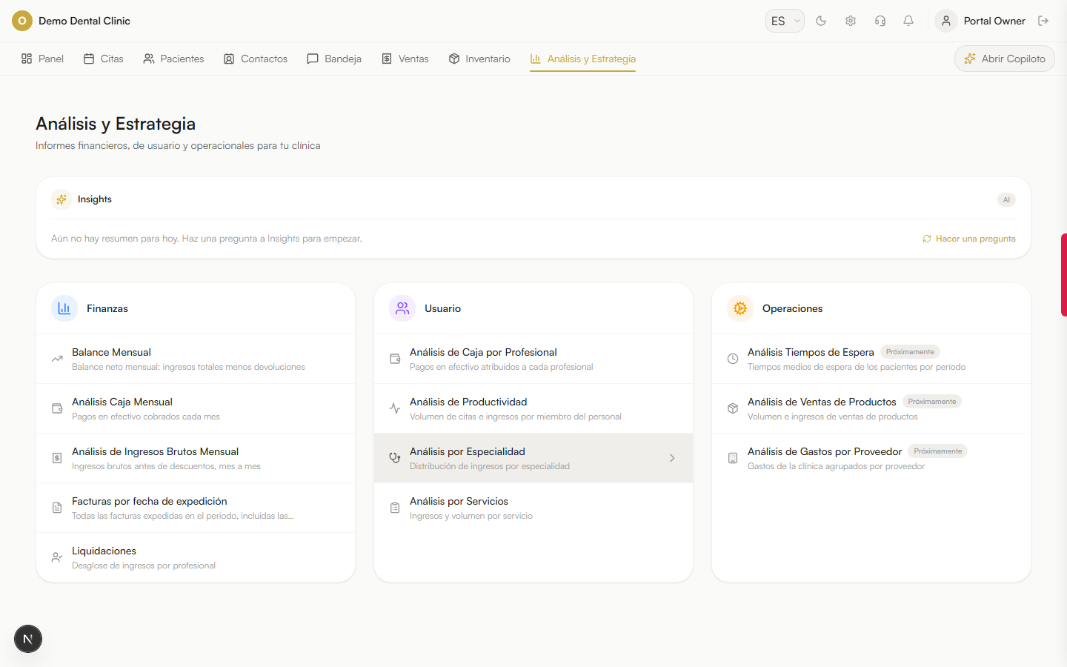Screen dimensions: 1067x667
Task: Go to the Panel tab
Action: pyautogui.click(x=42, y=59)
